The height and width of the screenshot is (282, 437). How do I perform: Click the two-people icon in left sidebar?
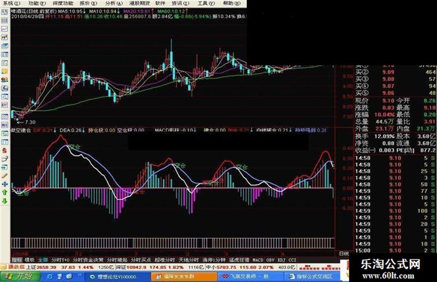tap(5, 80)
